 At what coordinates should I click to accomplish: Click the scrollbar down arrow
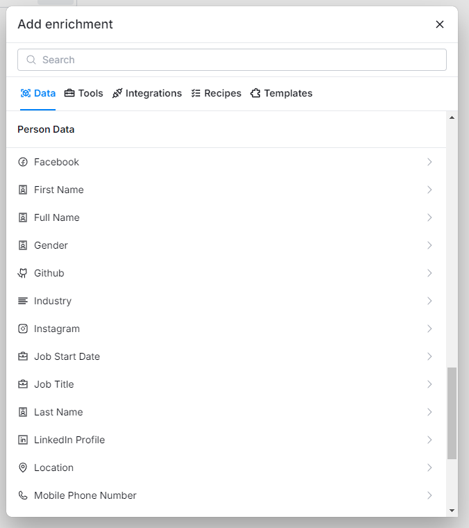point(452,511)
